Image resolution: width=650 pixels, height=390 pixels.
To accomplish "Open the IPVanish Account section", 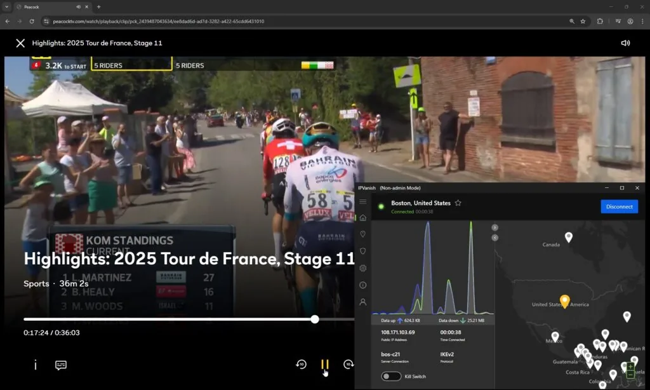I will [x=362, y=302].
